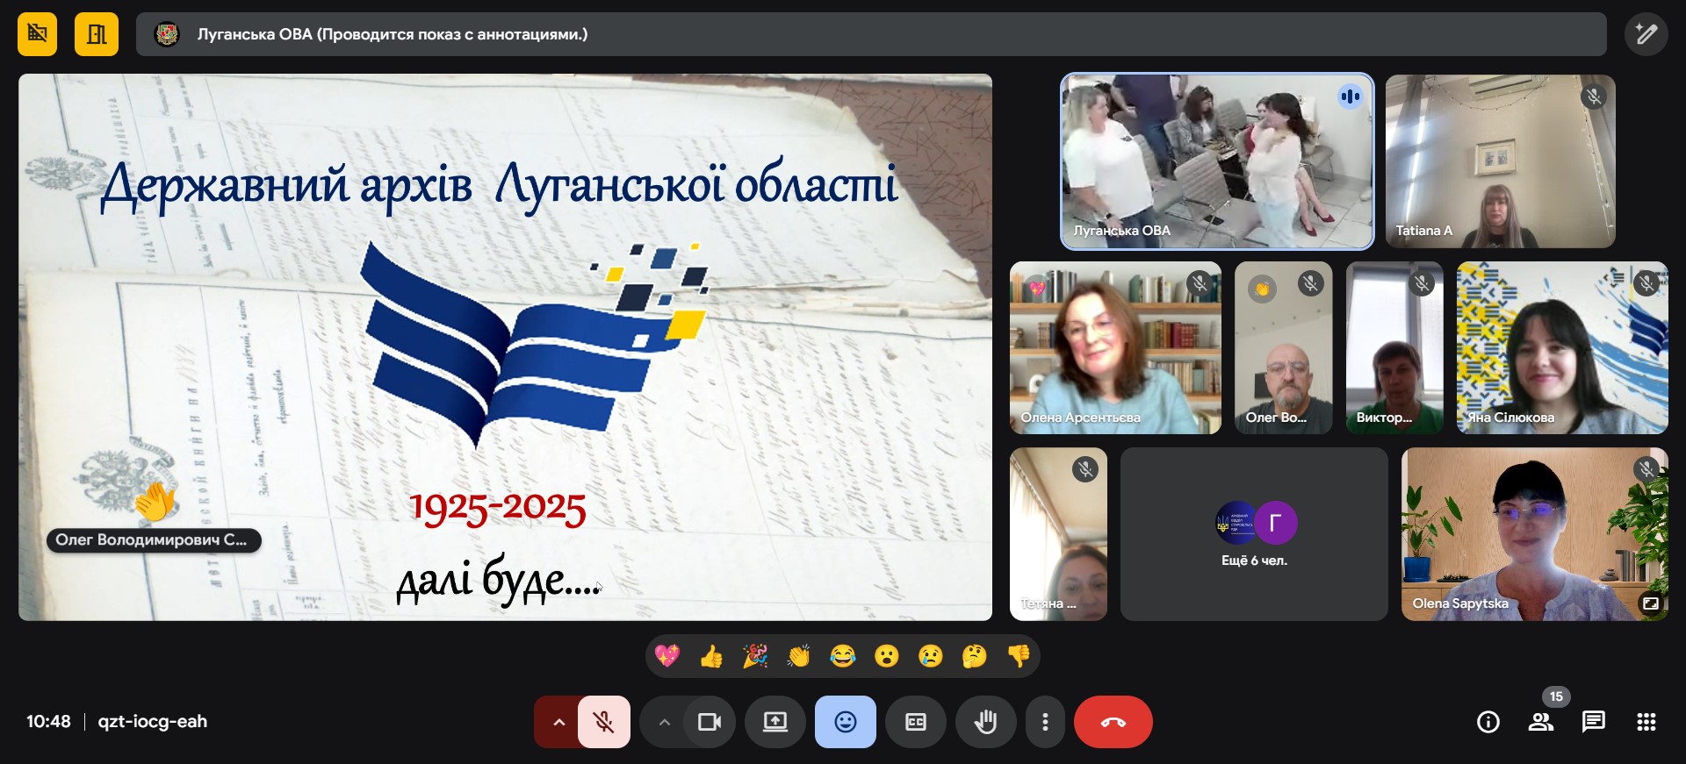
Task: Send the thinking face reaction
Action: (x=975, y=655)
